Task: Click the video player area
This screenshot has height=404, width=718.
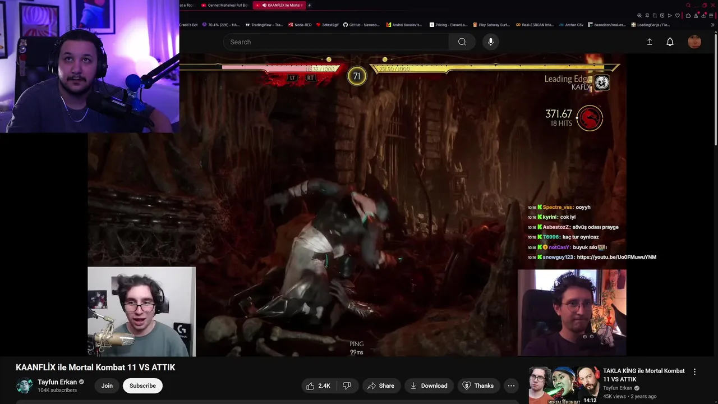Action: tap(357, 205)
